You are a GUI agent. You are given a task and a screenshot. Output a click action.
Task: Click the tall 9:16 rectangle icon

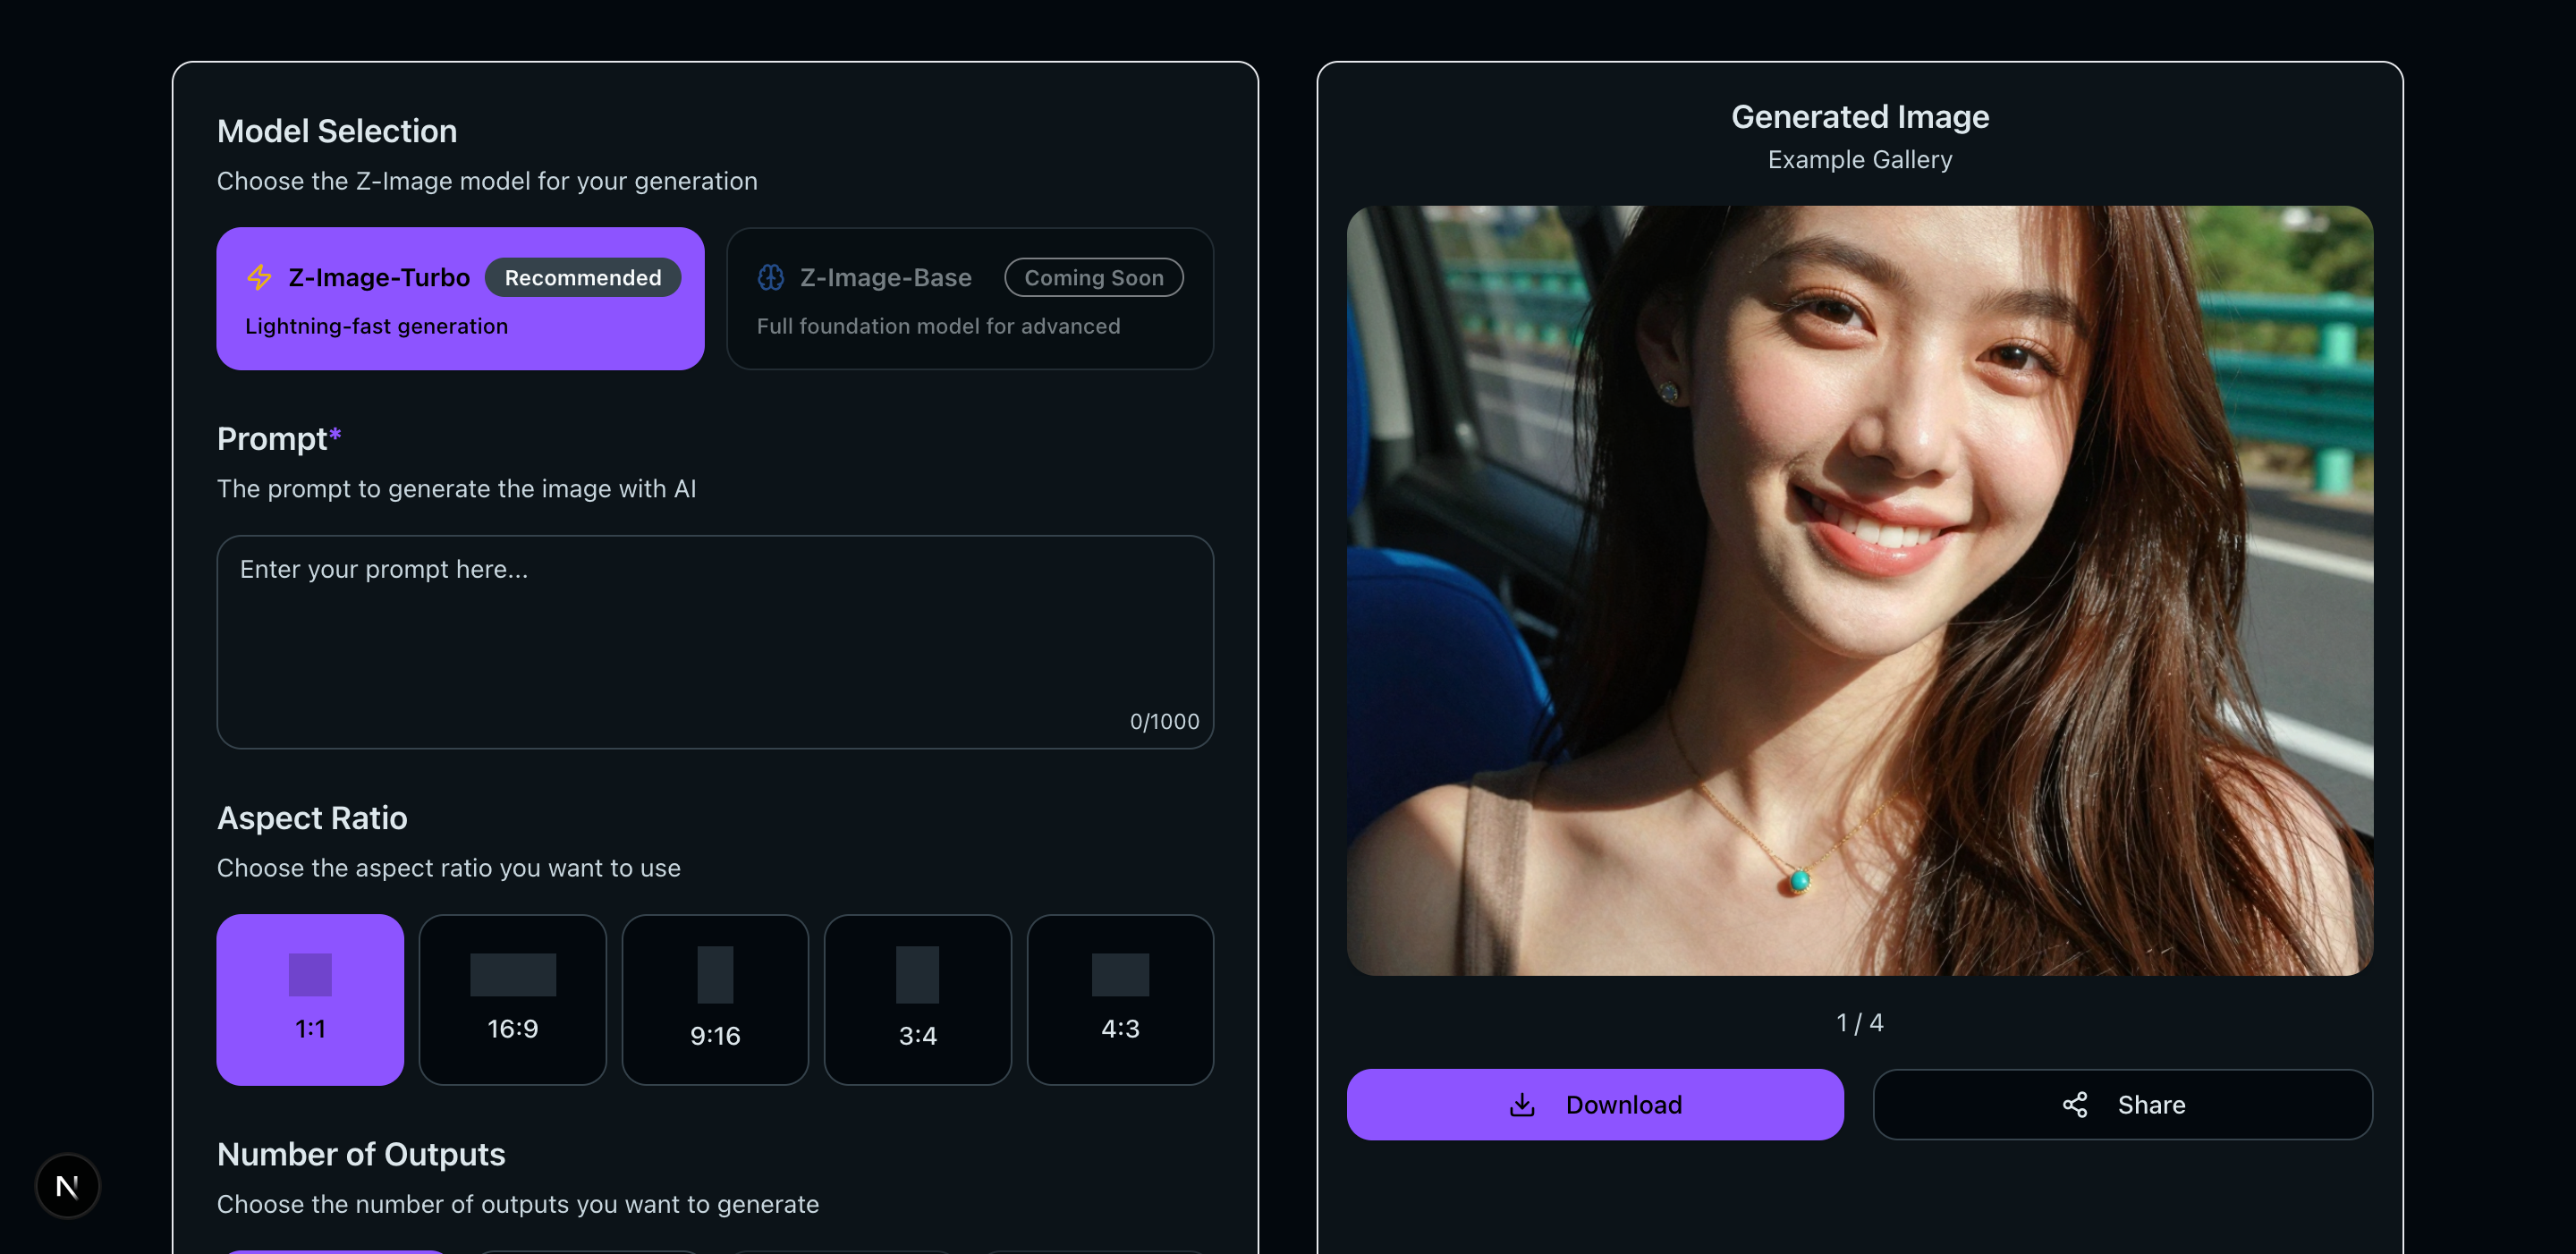[714, 974]
